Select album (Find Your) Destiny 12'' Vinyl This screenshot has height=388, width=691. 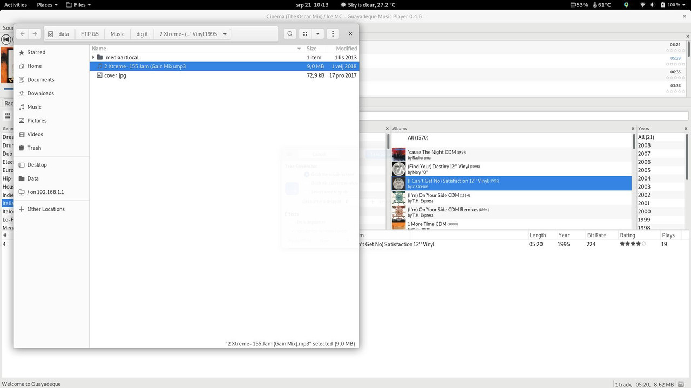coord(511,169)
